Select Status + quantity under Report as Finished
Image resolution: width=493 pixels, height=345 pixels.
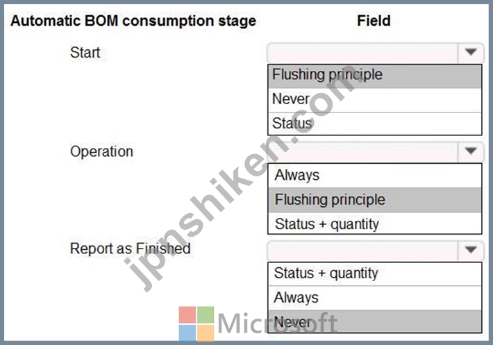pyautogui.click(x=375, y=274)
